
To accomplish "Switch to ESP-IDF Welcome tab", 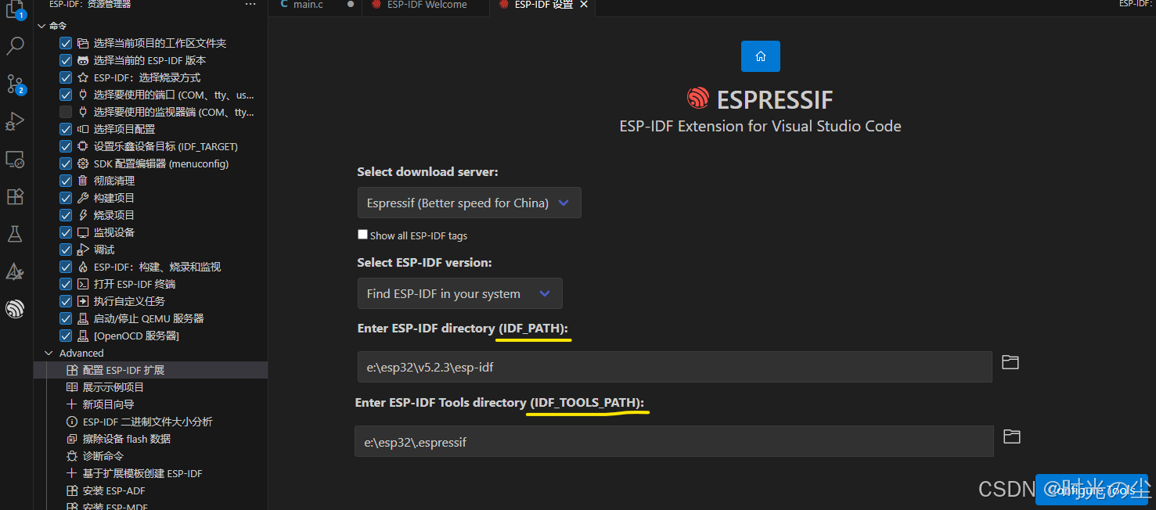I will click(427, 5).
